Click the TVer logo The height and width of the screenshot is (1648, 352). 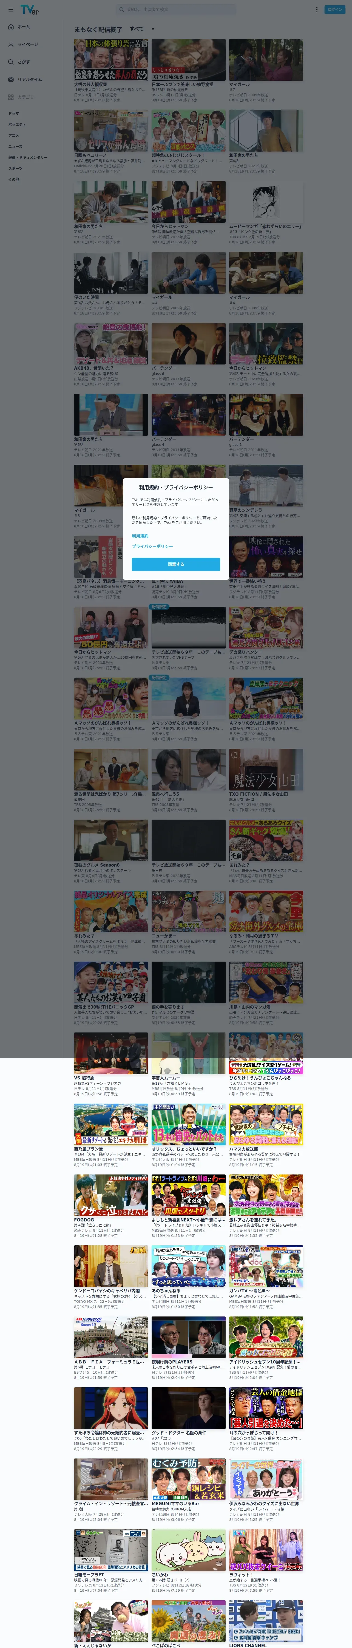tap(29, 10)
